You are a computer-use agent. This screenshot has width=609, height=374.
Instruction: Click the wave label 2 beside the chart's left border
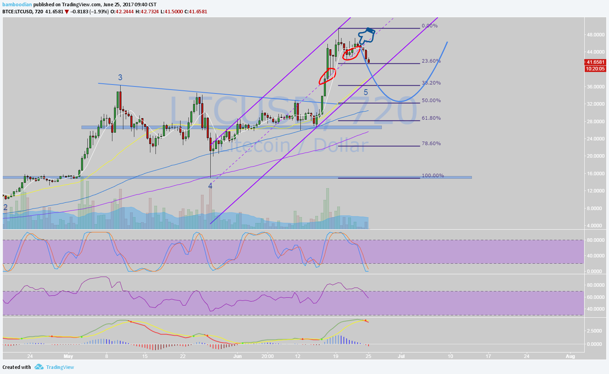[x=5, y=207]
